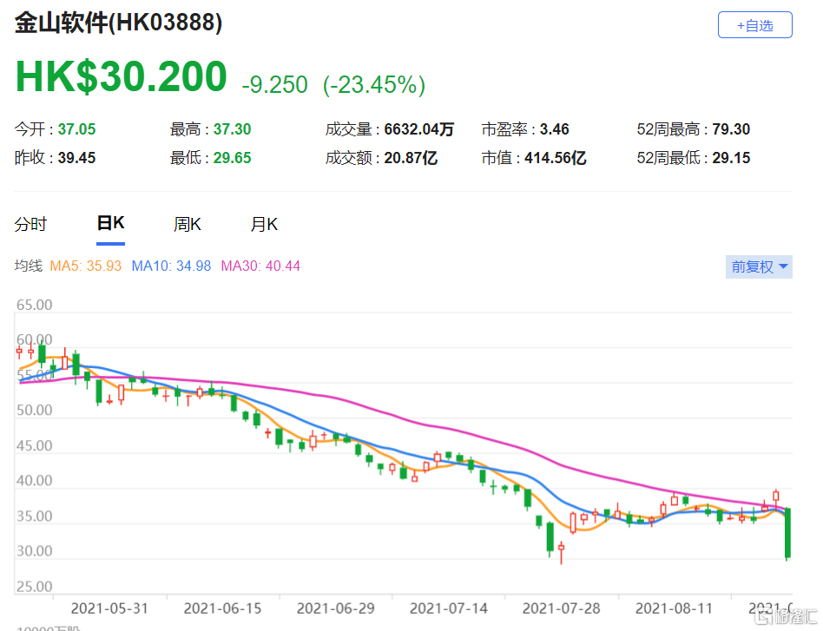The width and height of the screenshot is (823, 631).
Task: Click the stock title 金山软件(HK03888)
Action: [x=118, y=23]
